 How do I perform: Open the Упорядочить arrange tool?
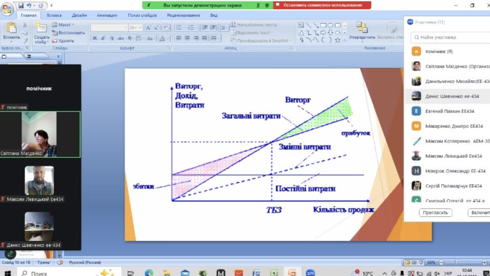(x=361, y=30)
